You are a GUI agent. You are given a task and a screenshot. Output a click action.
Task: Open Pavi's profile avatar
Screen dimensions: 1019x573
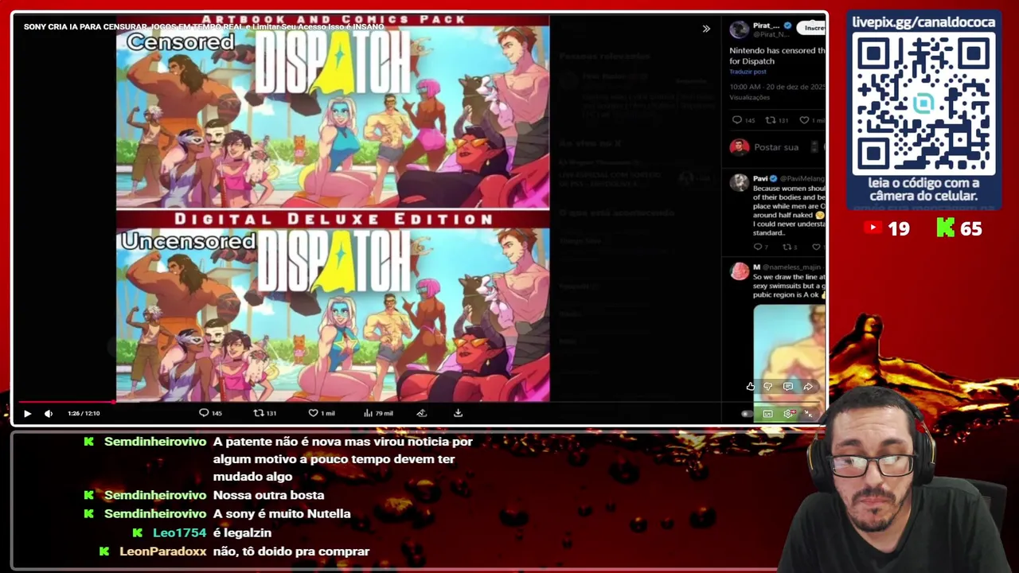740,182
